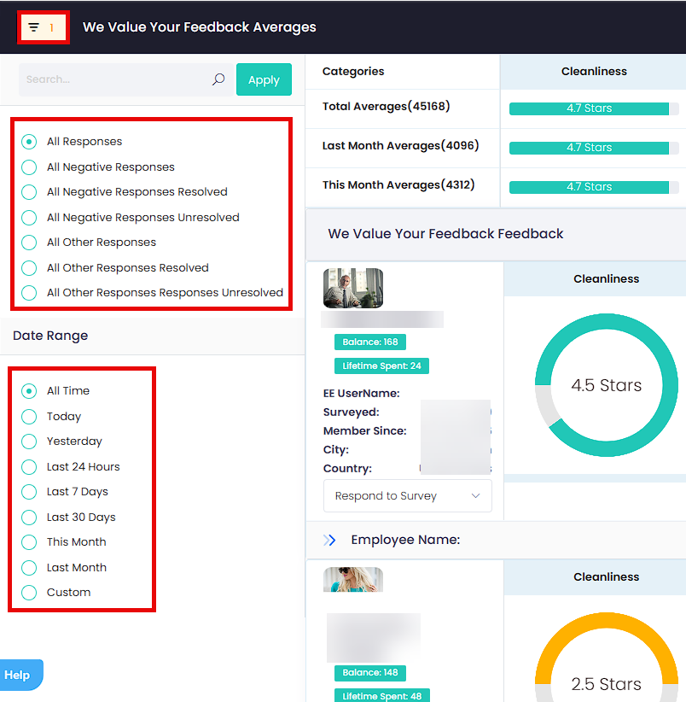
Task: Select All Time date range
Action: [x=29, y=391]
